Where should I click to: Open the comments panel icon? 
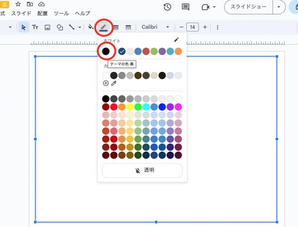click(186, 7)
